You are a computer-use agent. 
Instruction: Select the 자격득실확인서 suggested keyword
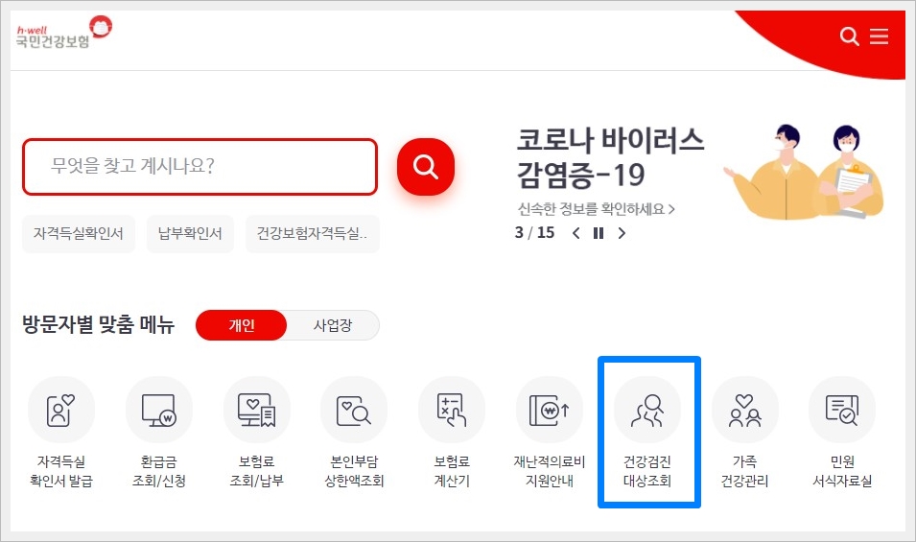[79, 234]
